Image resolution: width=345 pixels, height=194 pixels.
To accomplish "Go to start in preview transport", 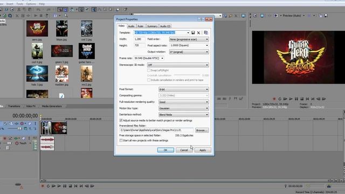I will click(x=307, y=99).
